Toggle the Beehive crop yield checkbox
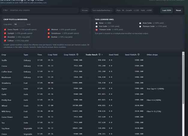 [x=49, y=37]
